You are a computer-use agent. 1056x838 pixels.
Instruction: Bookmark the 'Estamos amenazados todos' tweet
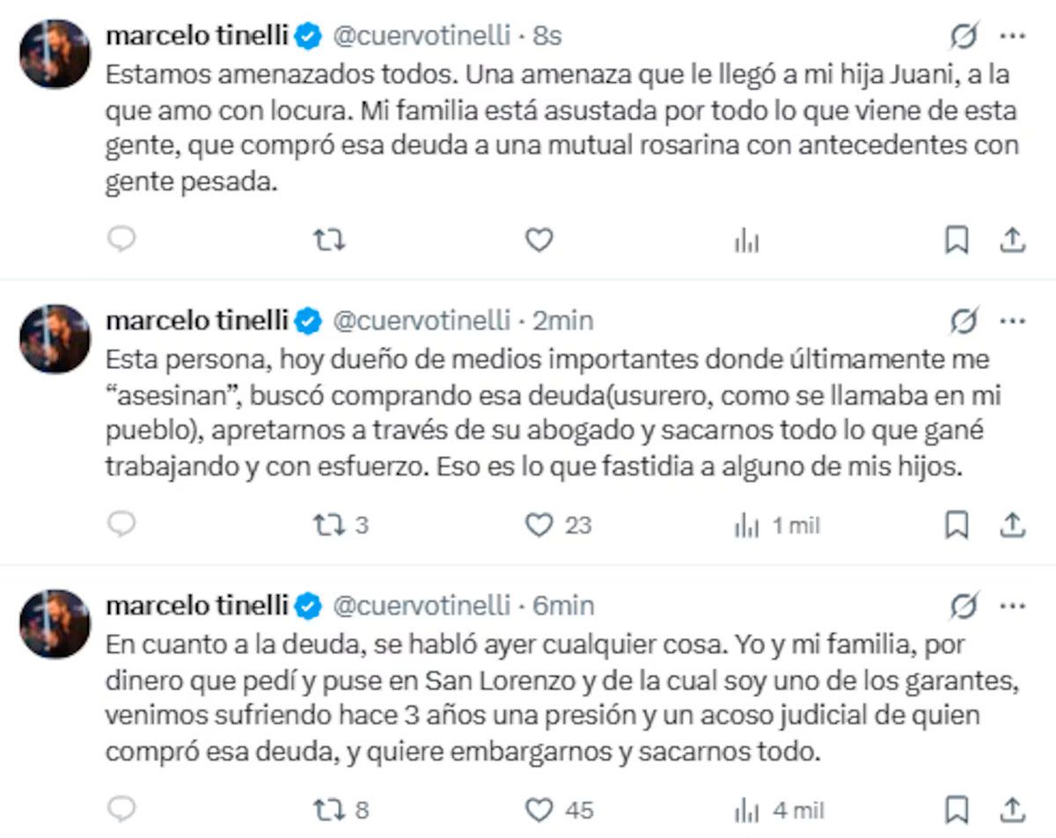[x=956, y=239]
